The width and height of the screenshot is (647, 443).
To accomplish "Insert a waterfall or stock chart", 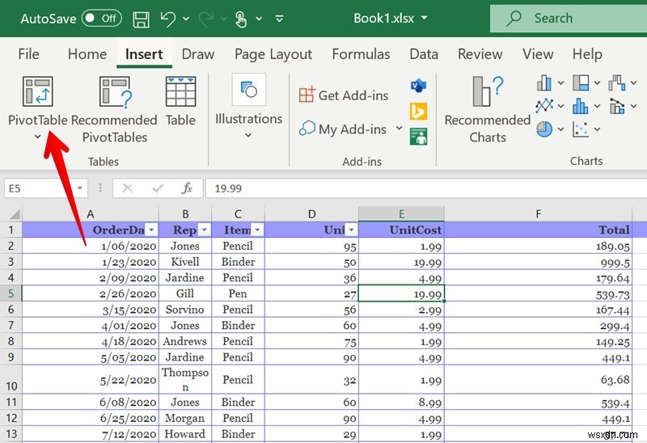I will [617, 83].
